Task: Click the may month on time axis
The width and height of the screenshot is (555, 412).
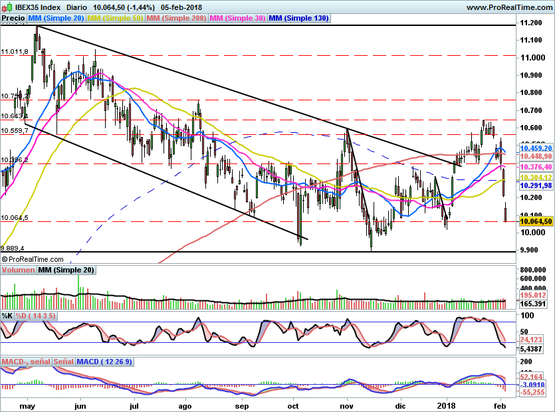Action: pyautogui.click(x=27, y=406)
